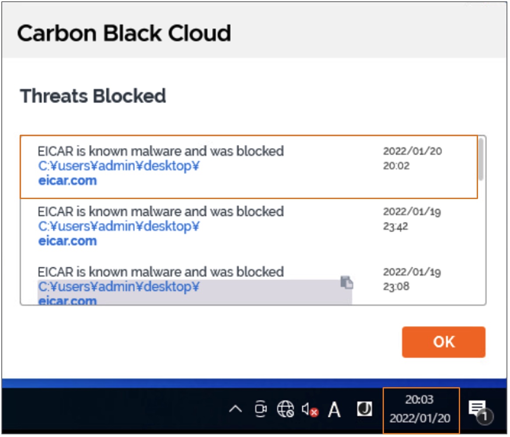Viewport: 510px width, 437px height.
Task: Click the C:¥users¥admin¥desktop¥ path in the 20:02 entry
Action: tap(119, 166)
